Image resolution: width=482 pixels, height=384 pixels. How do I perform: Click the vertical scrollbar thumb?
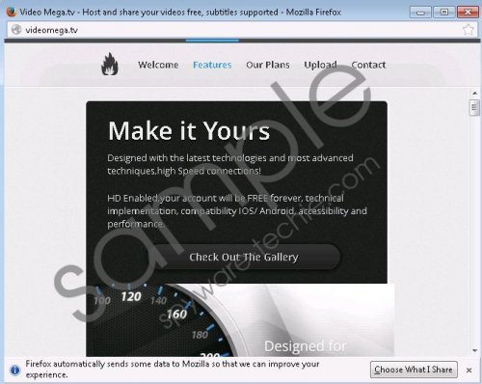474,108
